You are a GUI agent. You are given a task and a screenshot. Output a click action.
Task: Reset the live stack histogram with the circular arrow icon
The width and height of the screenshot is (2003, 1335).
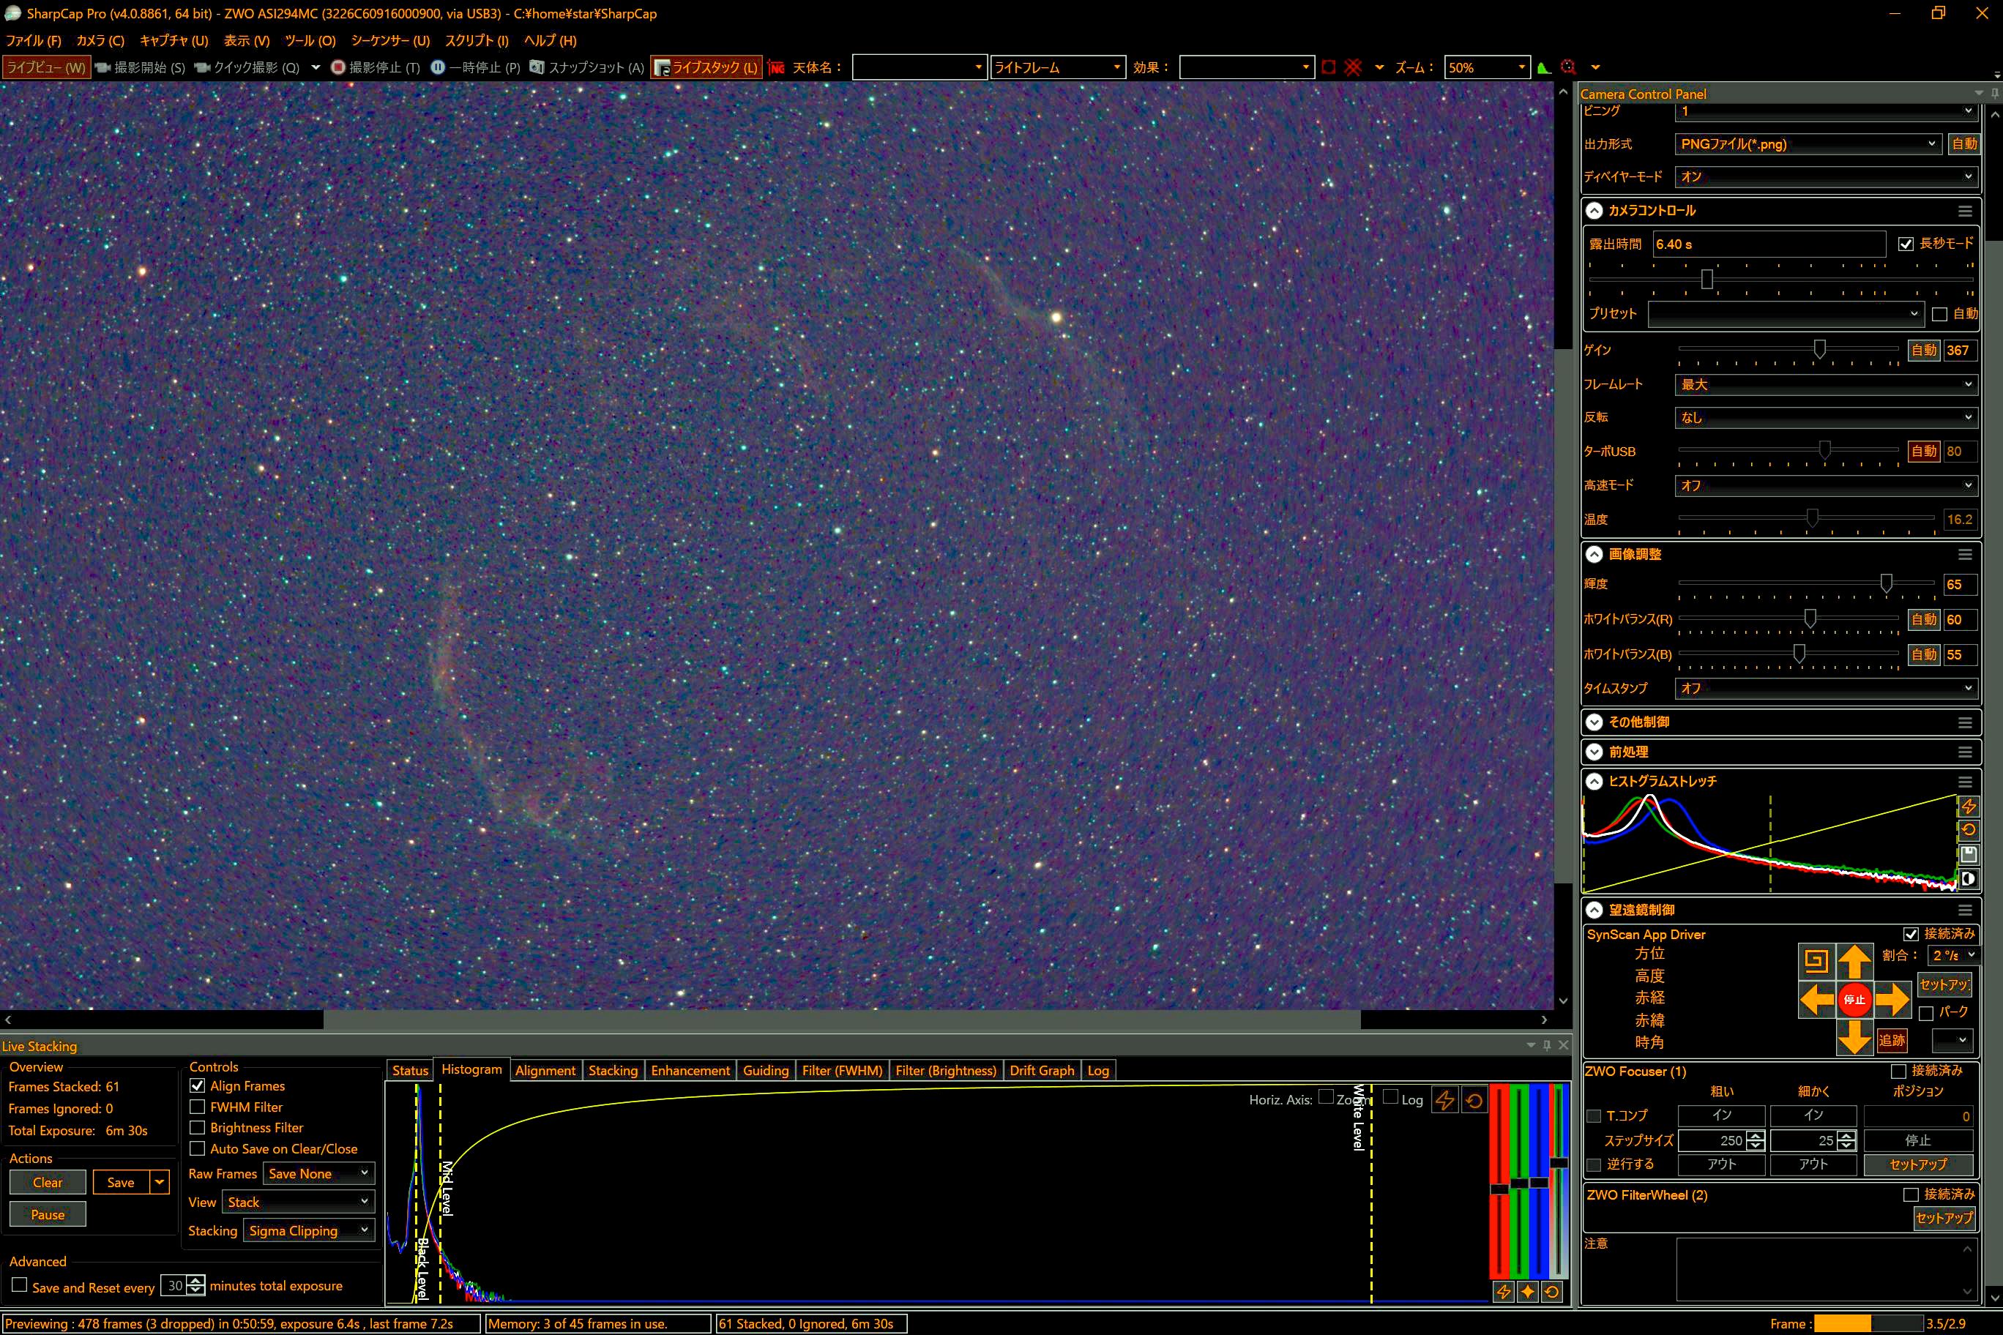[x=1474, y=1100]
